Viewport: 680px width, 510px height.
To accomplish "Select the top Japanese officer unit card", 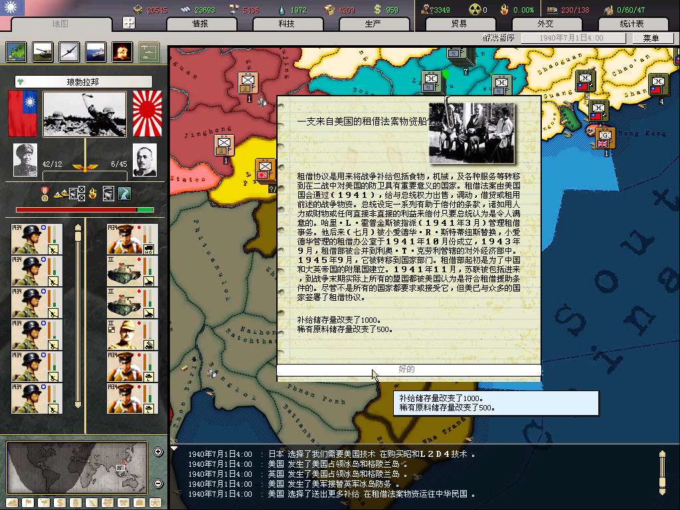I will [x=133, y=239].
